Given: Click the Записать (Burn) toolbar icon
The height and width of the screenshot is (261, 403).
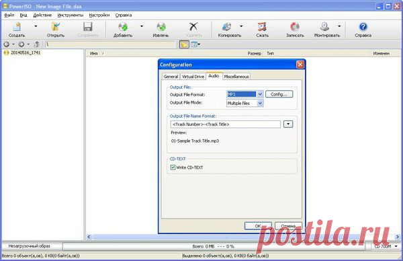Looking at the screenshot, I should click(x=295, y=30).
